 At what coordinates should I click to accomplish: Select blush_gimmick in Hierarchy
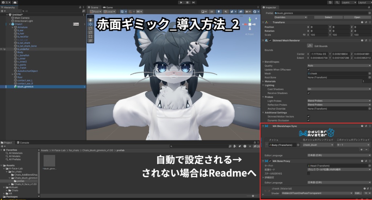[x=25, y=87]
